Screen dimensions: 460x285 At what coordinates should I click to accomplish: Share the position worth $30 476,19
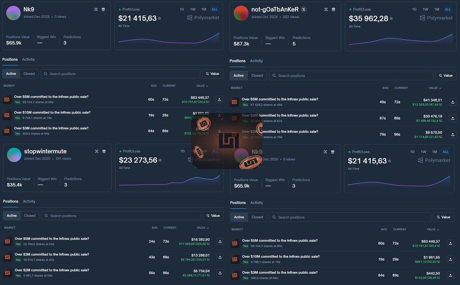pos(452,118)
